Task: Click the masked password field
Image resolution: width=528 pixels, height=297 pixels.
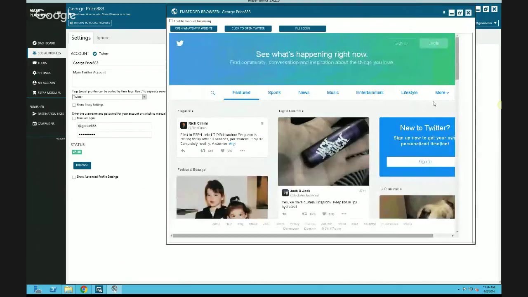Action: coord(114,134)
